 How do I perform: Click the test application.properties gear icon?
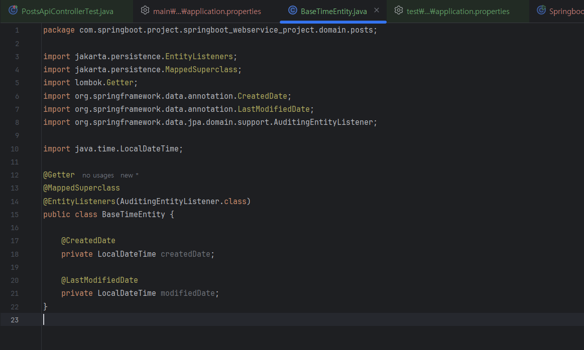pyautogui.click(x=399, y=11)
